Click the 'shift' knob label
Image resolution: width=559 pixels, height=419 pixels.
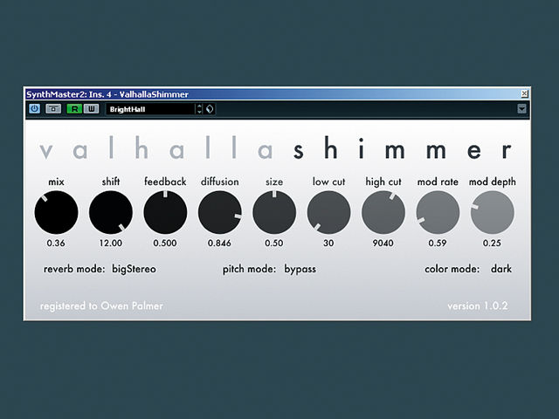coord(111,182)
